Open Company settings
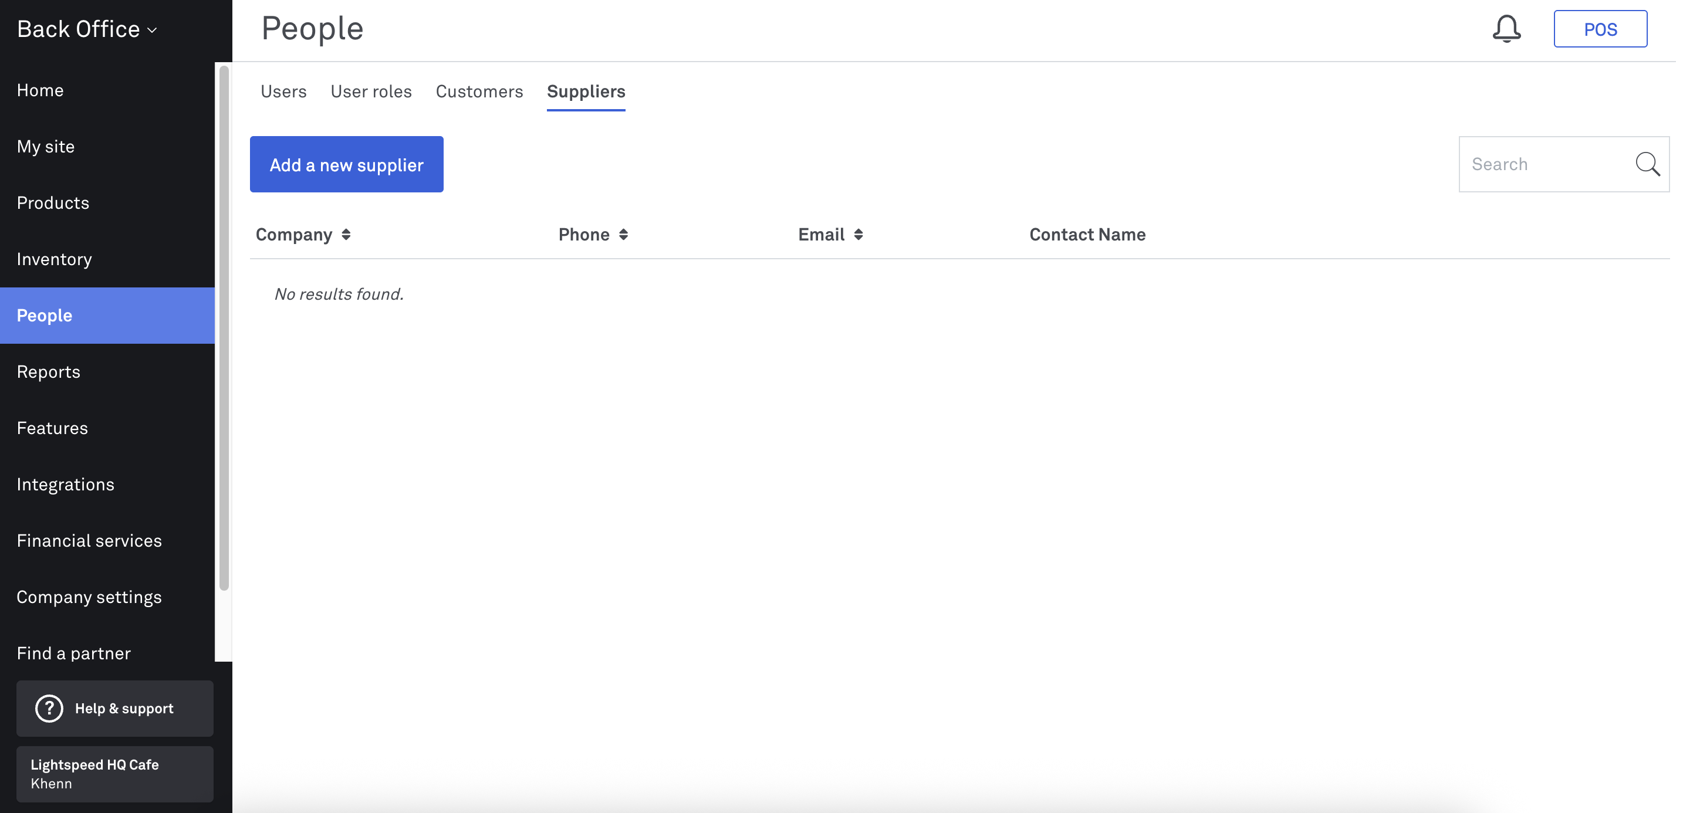 pos(107,597)
